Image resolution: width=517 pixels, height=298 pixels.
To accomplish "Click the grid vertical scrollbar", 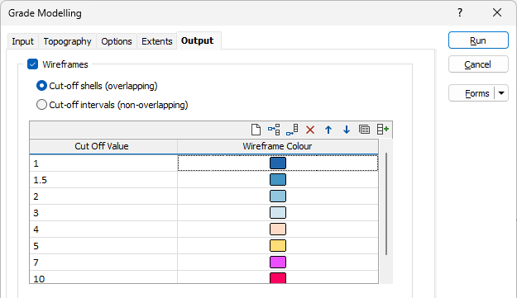I will (x=385, y=204).
